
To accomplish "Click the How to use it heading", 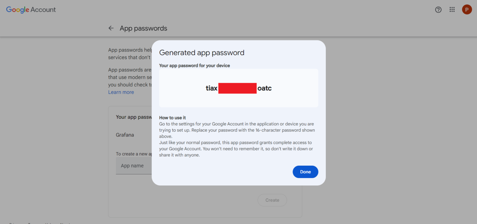I will (172, 118).
